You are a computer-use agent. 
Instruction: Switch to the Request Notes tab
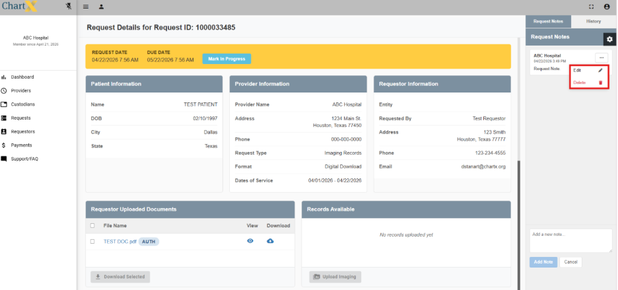(547, 22)
